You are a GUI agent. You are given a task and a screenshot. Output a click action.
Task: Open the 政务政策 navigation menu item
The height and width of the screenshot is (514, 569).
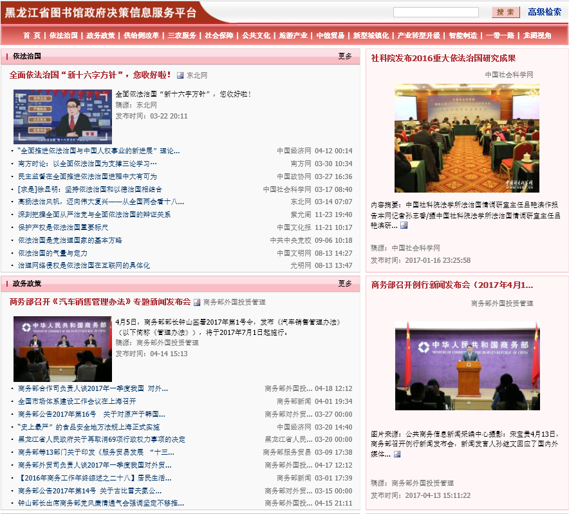100,35
